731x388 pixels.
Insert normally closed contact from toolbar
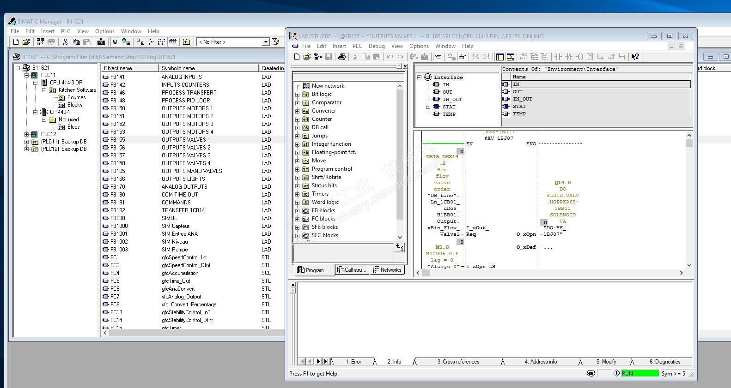click(569, 57)
